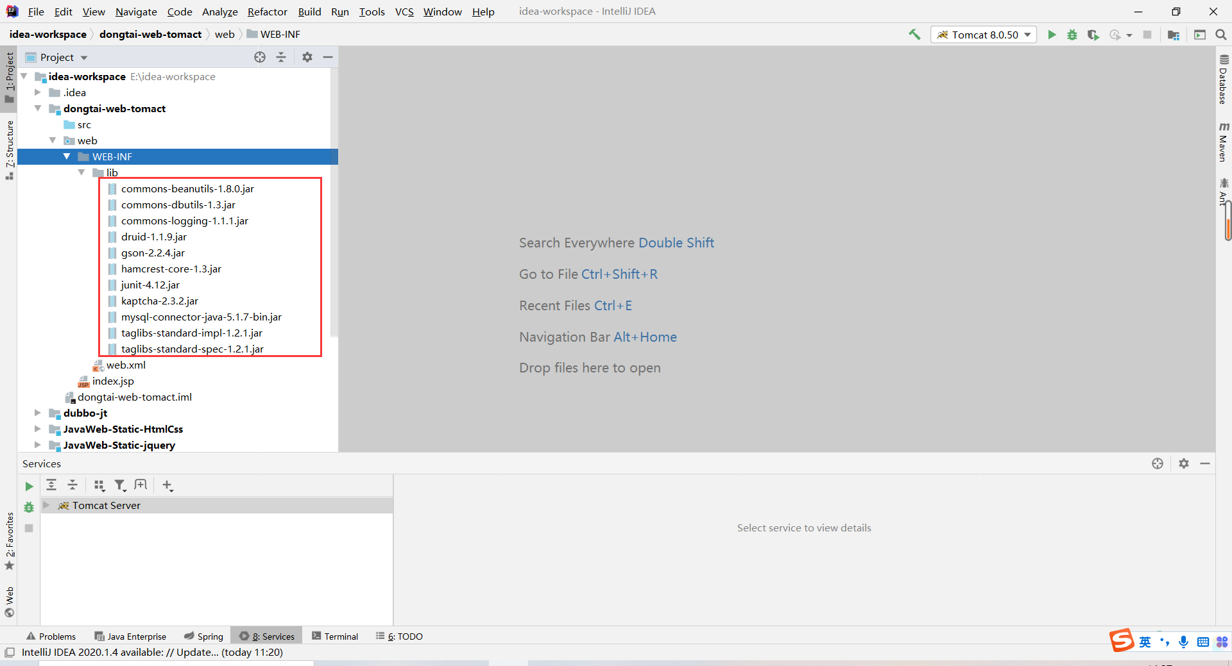Open the Structure side tab
The width and height of the screenshot is (1232, 666).
9,150
